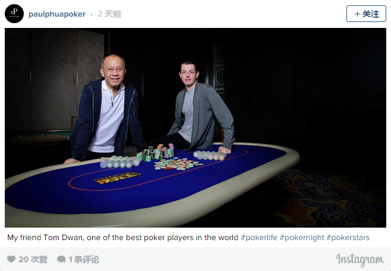The width and height of the screenshot is (391, 271).
Task: Click the man in gray cardigan
Action: (x=200, y=107)
